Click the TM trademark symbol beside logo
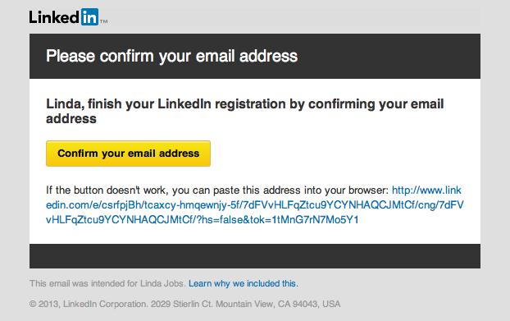This screenshot has width=510, height=321. [x=104, y=21]
